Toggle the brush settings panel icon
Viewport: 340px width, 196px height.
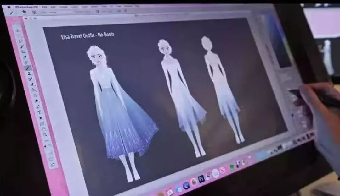[34, 13]
